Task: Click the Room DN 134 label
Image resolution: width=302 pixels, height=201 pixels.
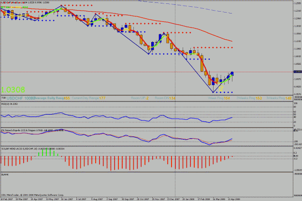Action: pyautogui.click(x=165, y=98)
